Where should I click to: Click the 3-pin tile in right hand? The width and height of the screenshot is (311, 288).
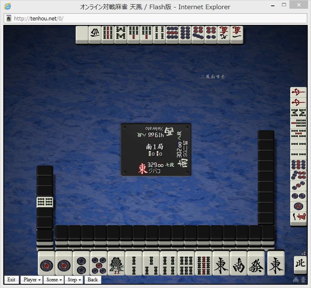pos(298,185)
